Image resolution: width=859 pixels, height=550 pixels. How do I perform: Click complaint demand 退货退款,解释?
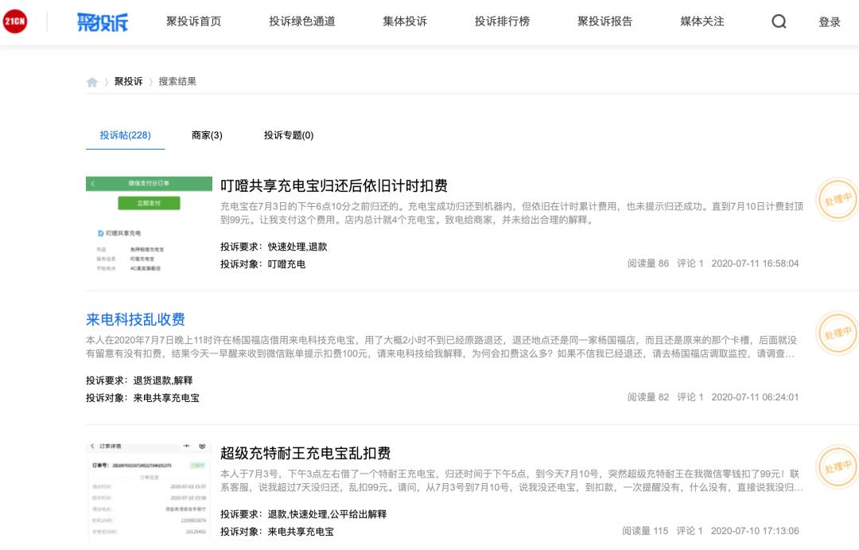pyautogui.click(x=163, y=381)
